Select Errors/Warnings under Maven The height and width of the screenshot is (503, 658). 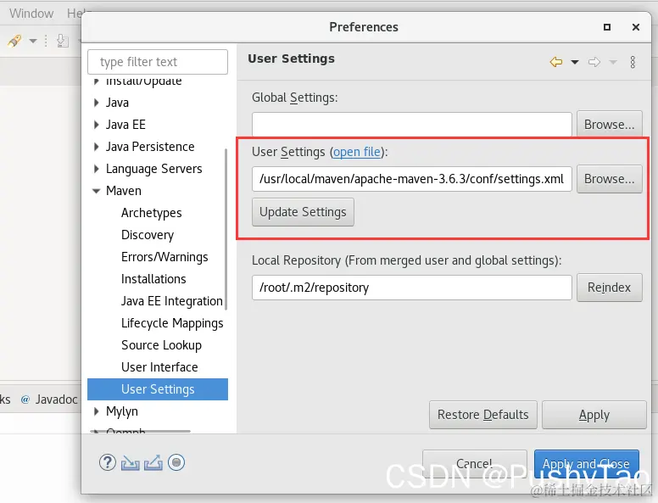(164, 257)
